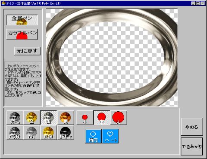Draw automatic heart shape (ハート)
Screen dimensions: 207x159
(110, 136)
